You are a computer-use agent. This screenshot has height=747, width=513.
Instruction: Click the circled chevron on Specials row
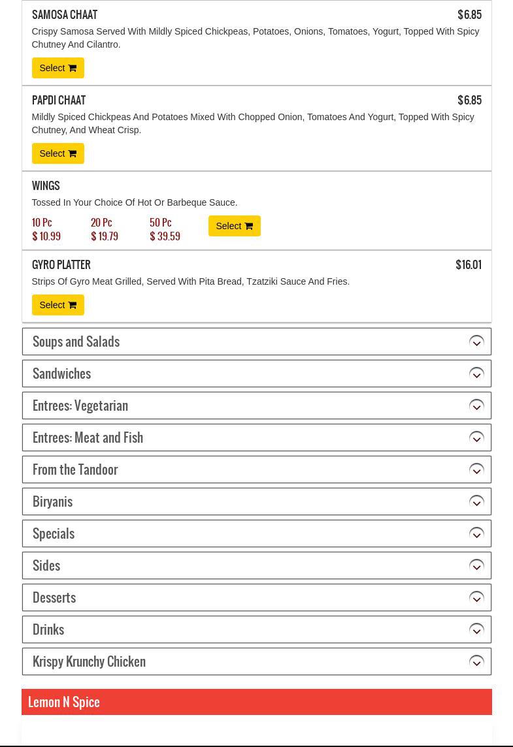(476, 534)
